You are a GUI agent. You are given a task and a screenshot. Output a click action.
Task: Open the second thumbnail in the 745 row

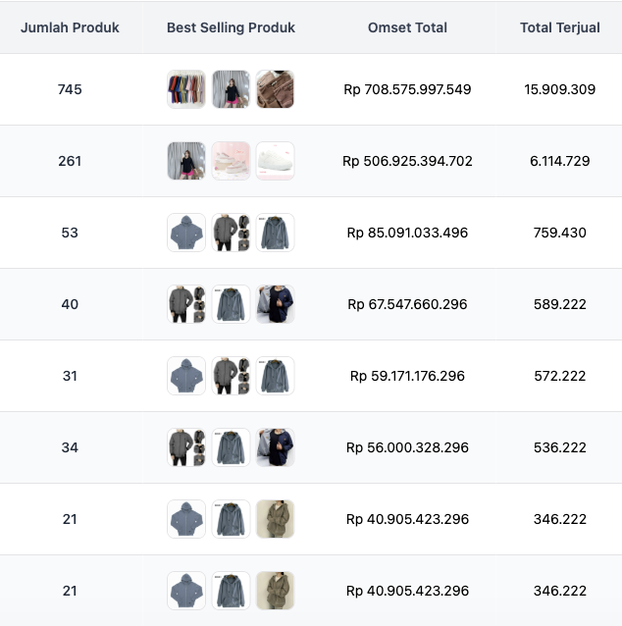231,89
